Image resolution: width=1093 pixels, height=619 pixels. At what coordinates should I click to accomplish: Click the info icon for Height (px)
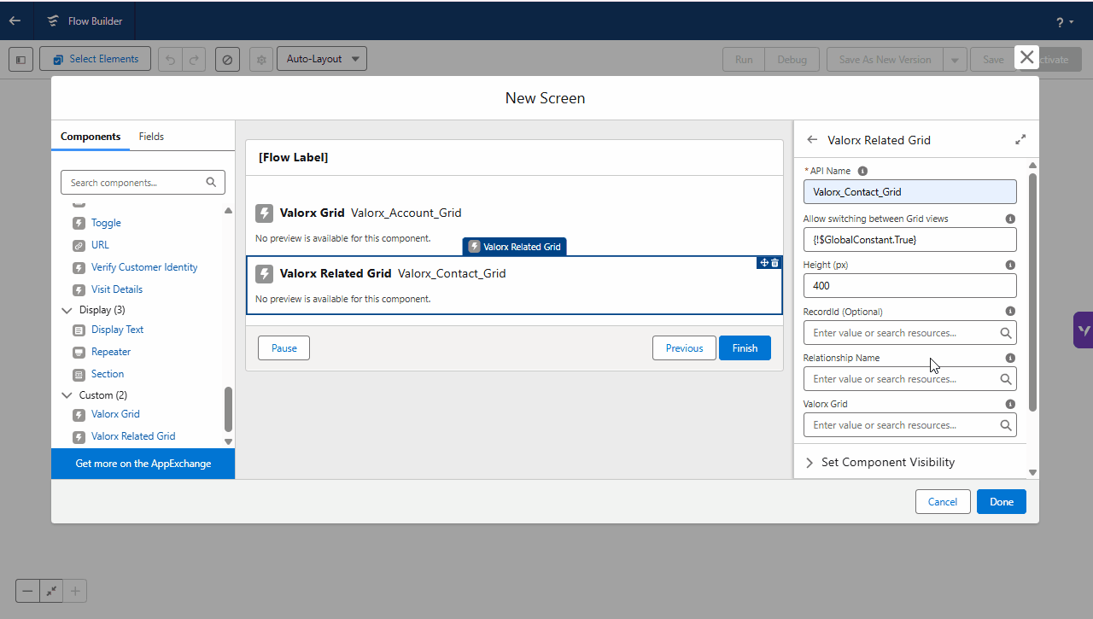pyautogui.click(x=1010, y=265)
